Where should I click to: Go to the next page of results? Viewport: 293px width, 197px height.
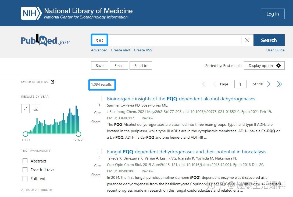pyautogui.click(x=269, y=84)
